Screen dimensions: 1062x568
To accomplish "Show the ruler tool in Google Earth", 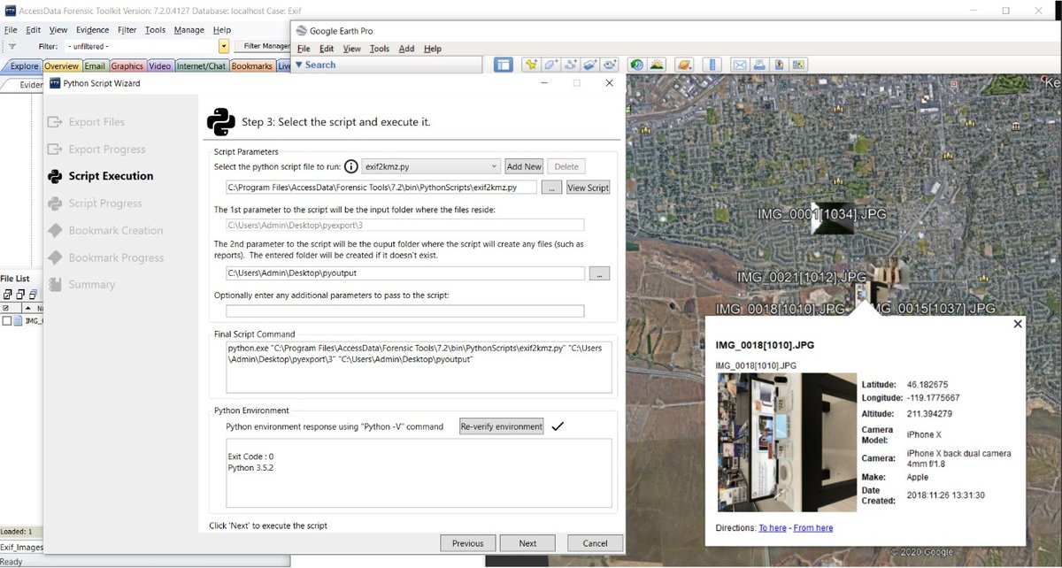I will (712, 65).
